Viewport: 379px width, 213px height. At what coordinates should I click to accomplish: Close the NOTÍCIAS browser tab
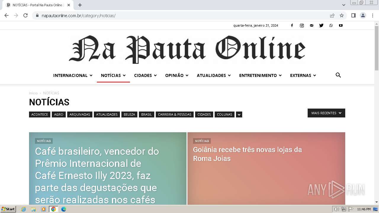click(x=69, y=5)
